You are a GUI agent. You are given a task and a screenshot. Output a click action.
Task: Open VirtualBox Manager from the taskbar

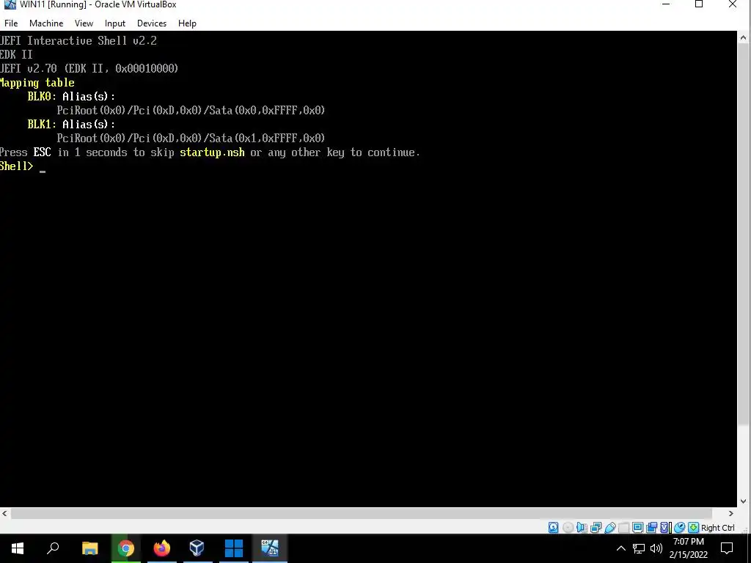point(197,548)
